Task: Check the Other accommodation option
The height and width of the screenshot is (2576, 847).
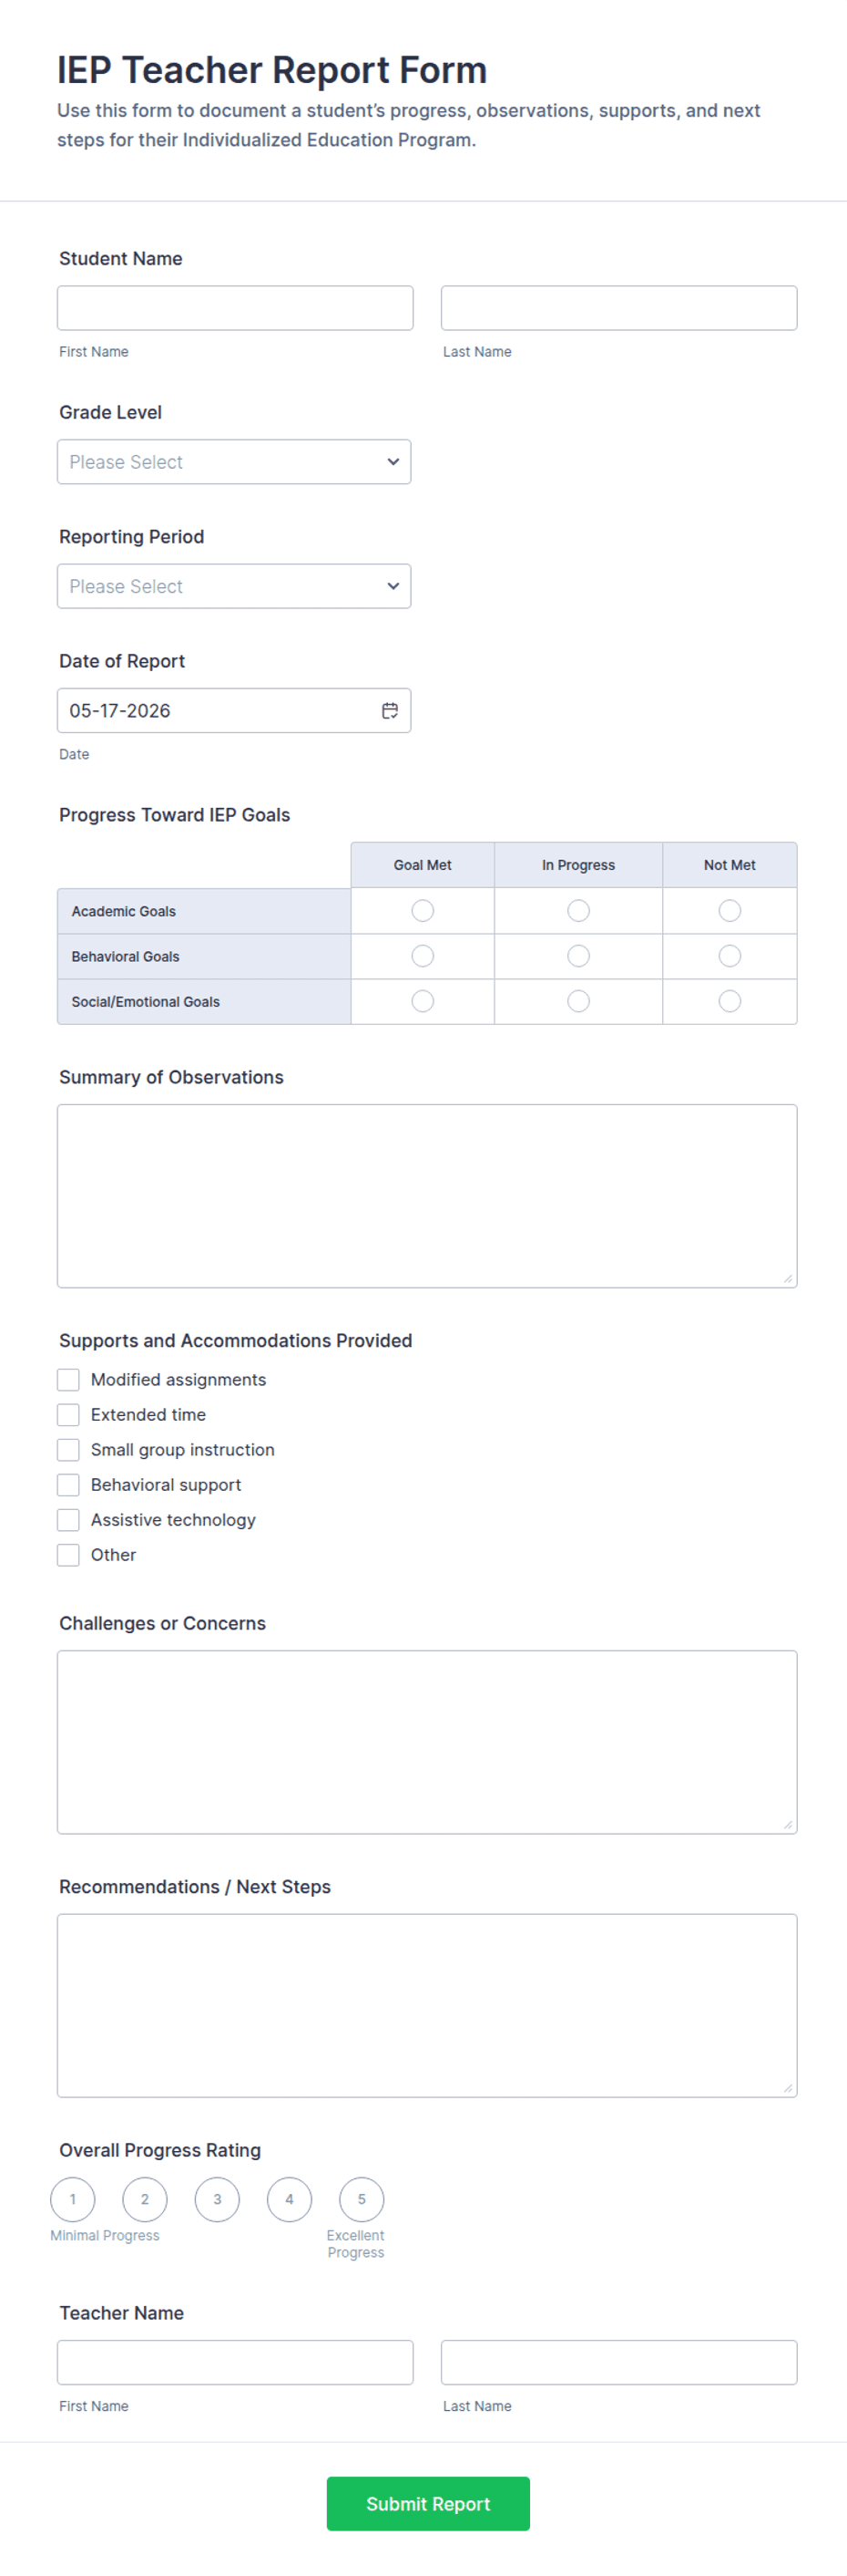Action: (x=68, y=1555)
